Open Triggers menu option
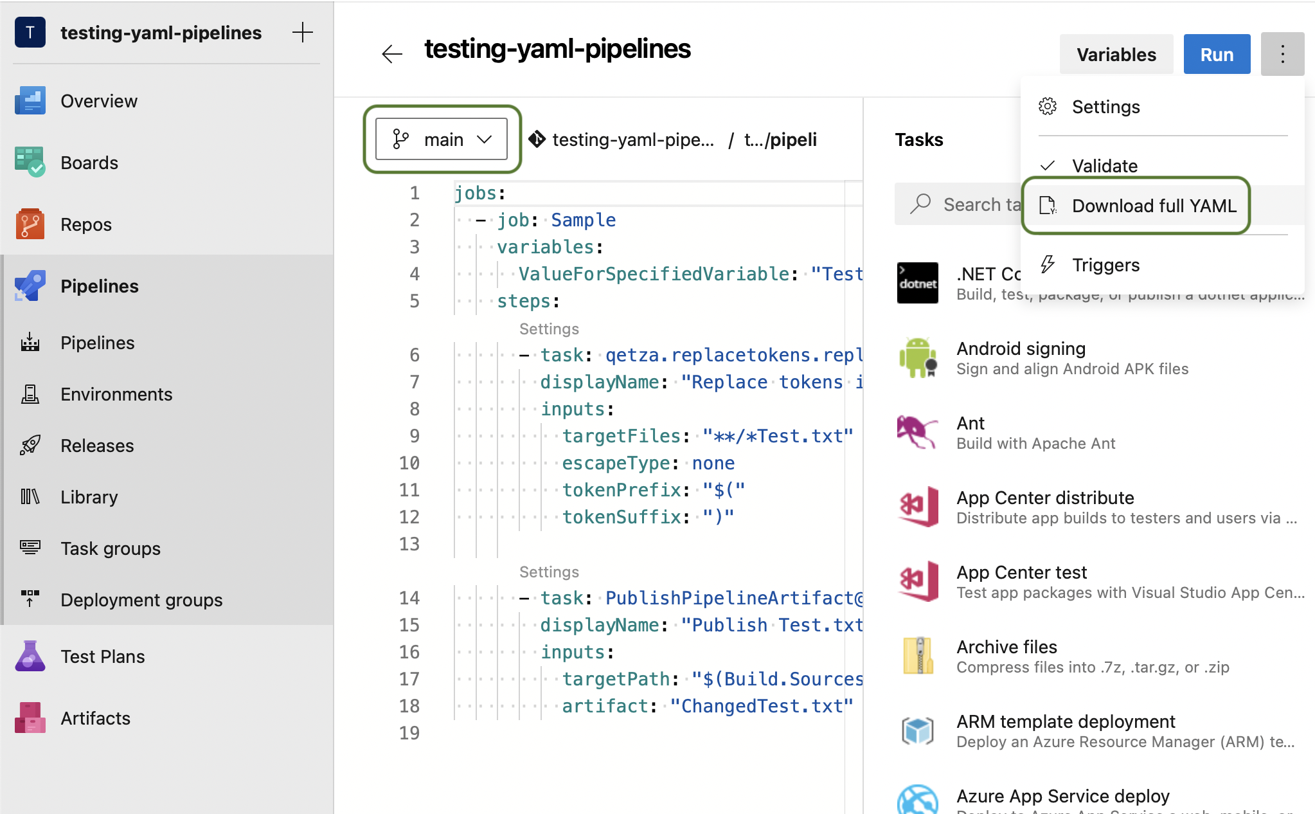 click(x=1105, y=265)
